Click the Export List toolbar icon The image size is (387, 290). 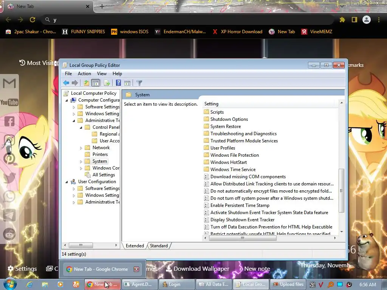pos(107,83)
